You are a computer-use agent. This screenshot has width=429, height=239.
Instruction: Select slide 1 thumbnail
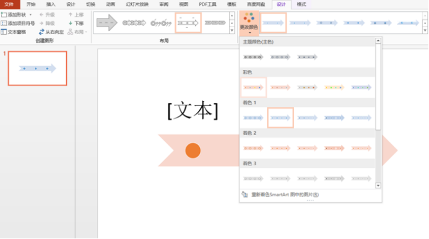38,68
